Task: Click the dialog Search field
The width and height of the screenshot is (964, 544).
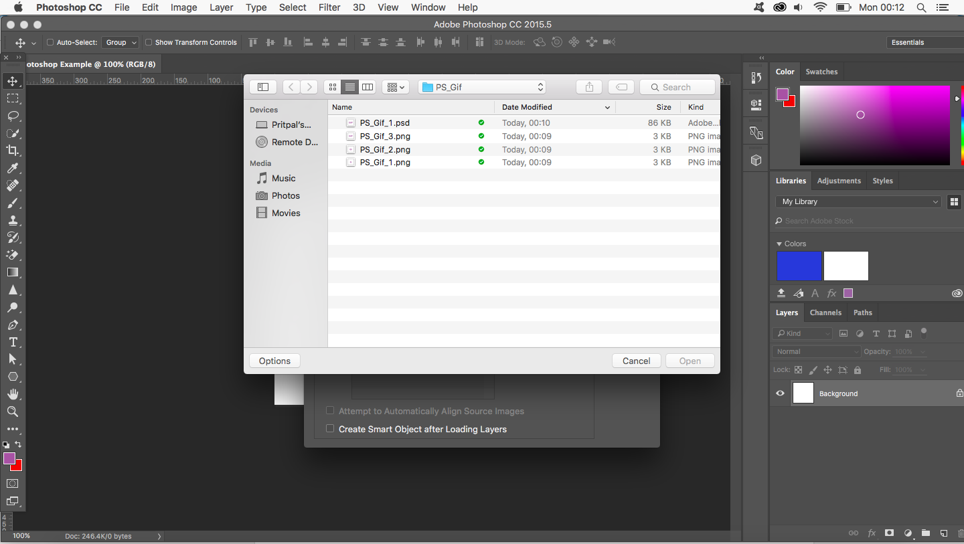Action: tap(677, 87)
